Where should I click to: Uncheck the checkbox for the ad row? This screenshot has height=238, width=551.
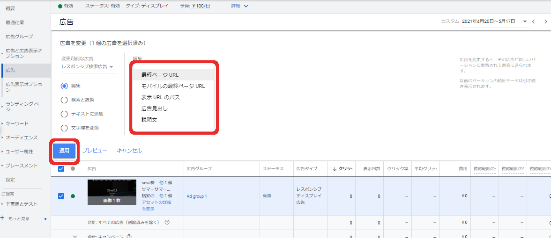tap(61, 196)
